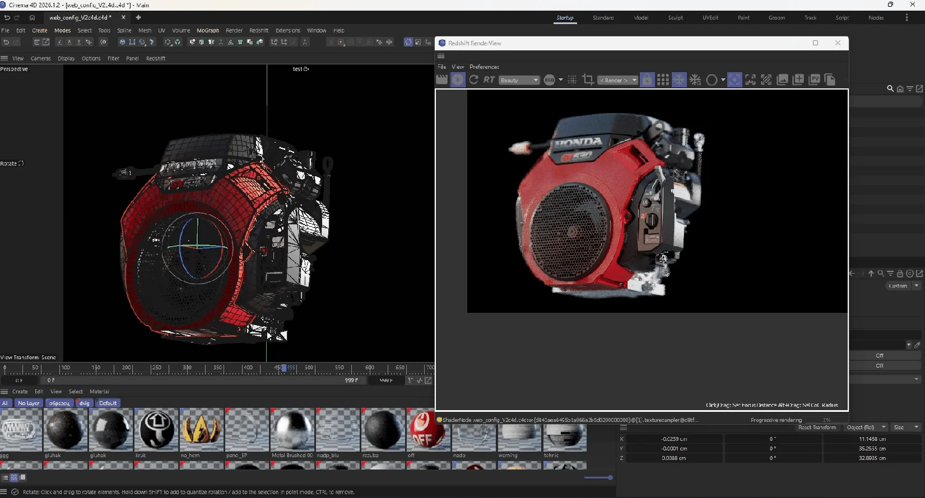Toggle the camera lock icon in RenderView

coord(647,80)
